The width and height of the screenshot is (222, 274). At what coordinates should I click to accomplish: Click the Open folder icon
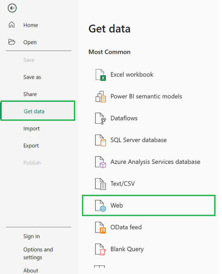12,42
